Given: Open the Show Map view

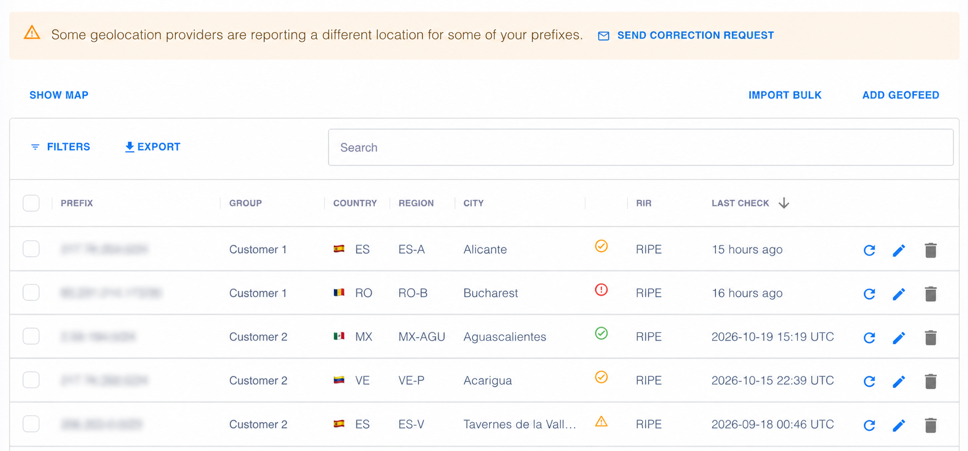Looking at the screenshot, I should tap(59, 95).
